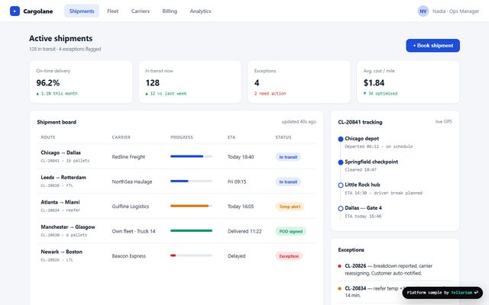Click the Beacon Express carrier cell
Image resolution: width=489 pixels, height=305 pixels.
[129, 256]
